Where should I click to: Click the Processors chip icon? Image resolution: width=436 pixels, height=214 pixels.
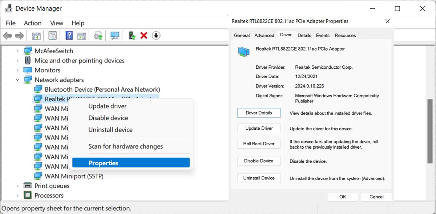(28, 195)
